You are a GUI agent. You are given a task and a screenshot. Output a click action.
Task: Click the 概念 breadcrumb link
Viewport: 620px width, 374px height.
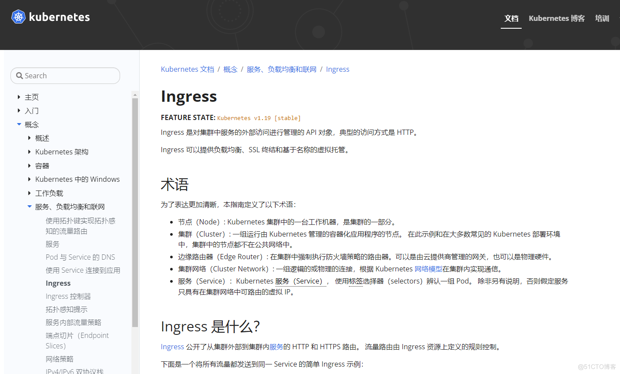coord(230,69)
